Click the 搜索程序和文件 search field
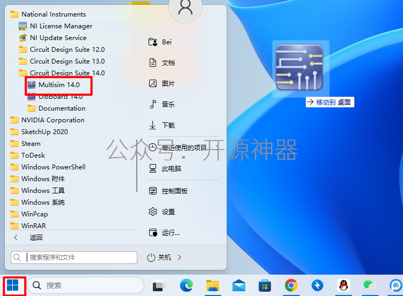 tap(74, 257)
